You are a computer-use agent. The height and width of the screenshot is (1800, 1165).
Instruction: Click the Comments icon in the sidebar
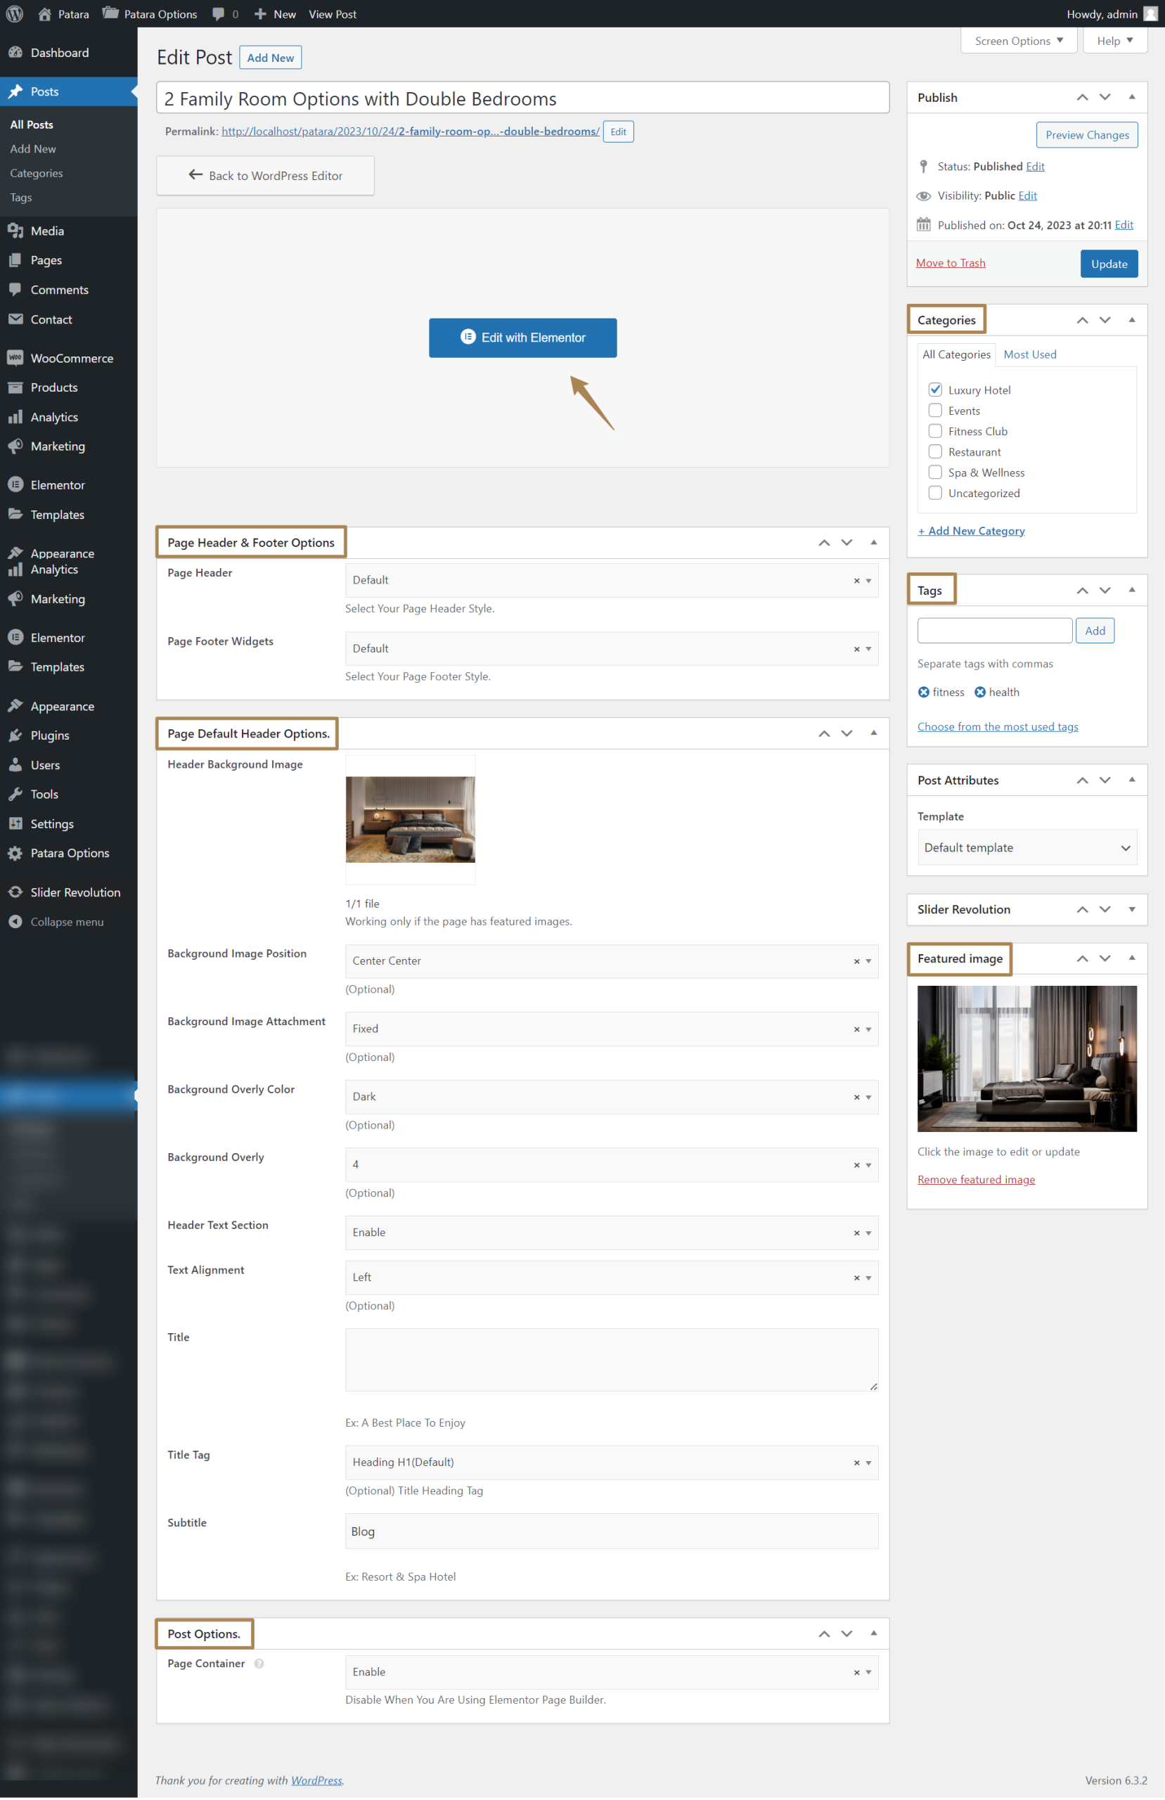[15, 290]
